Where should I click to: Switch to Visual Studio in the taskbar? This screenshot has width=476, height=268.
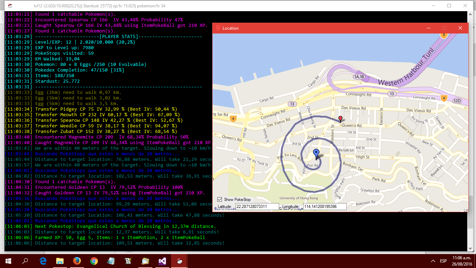click(162, 261)
